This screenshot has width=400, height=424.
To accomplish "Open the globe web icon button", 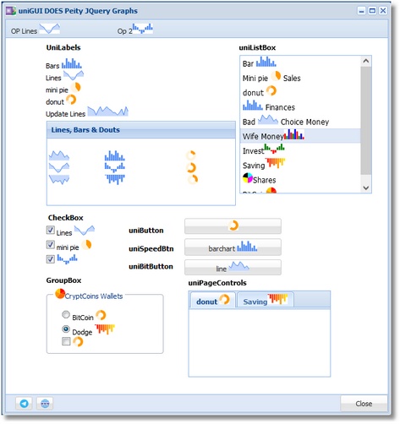I will 45,403.
